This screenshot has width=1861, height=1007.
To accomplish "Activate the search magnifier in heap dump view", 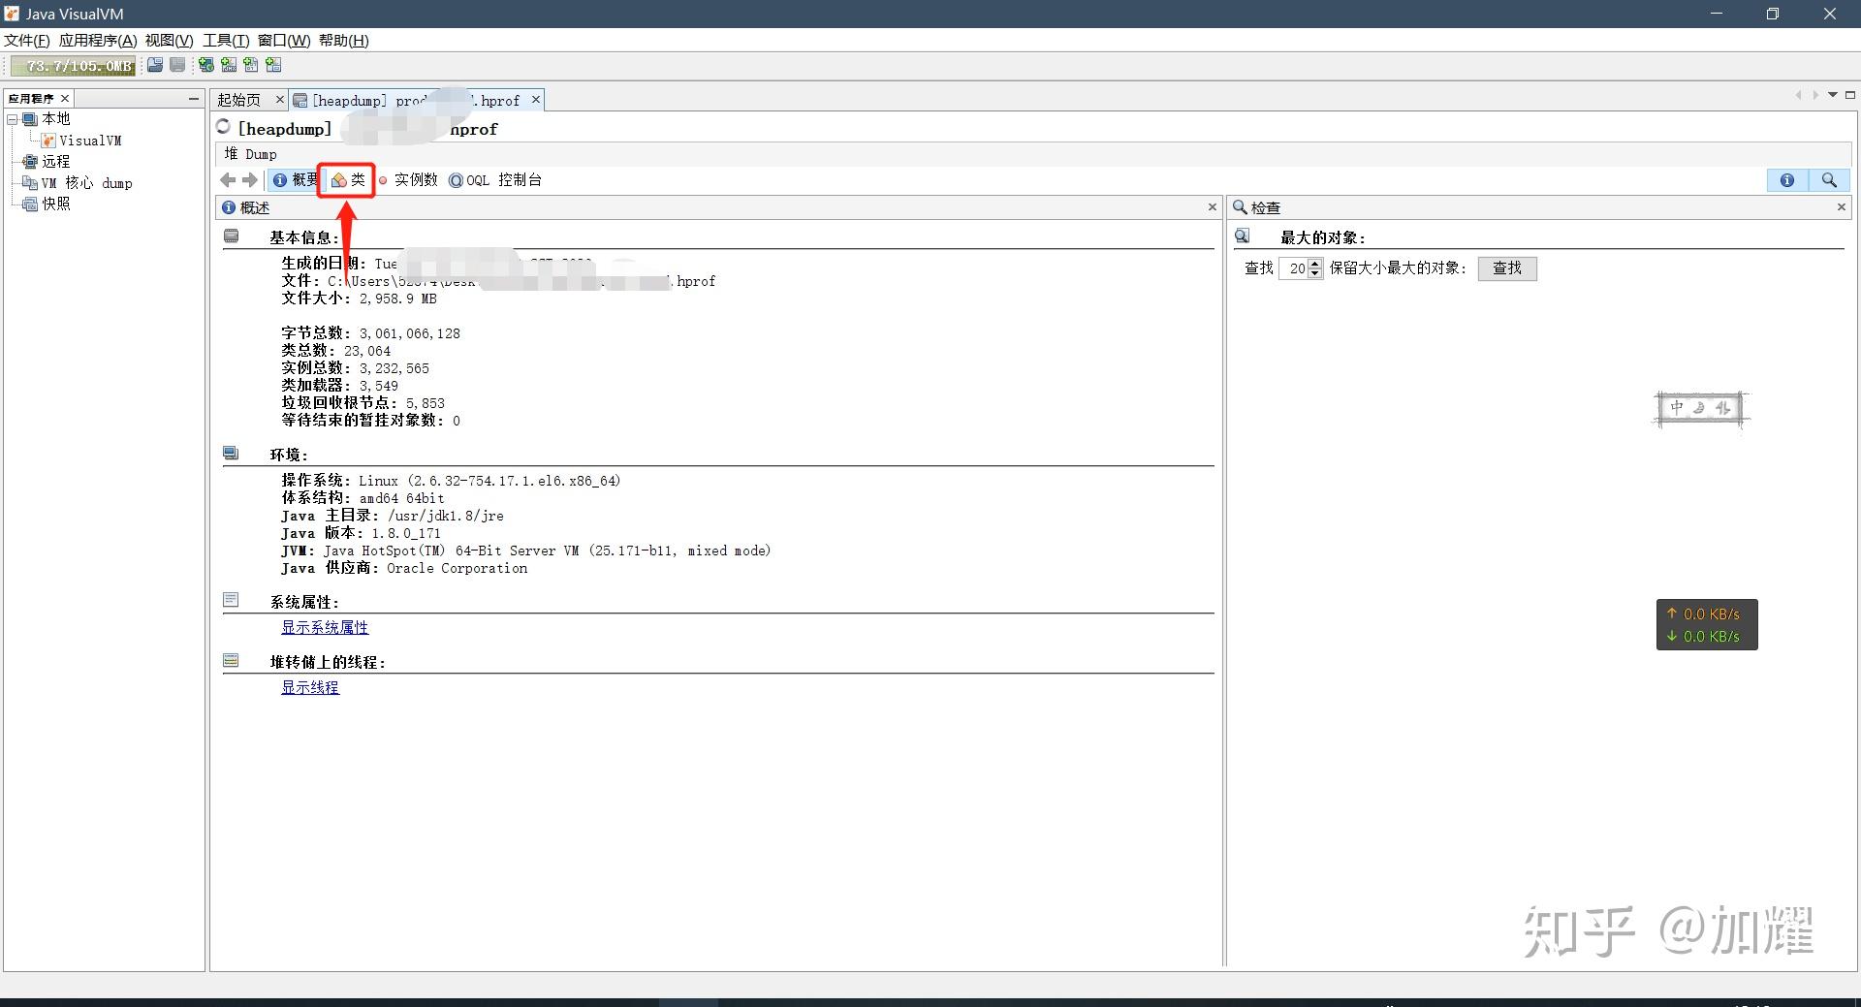I will point(1830,180).
